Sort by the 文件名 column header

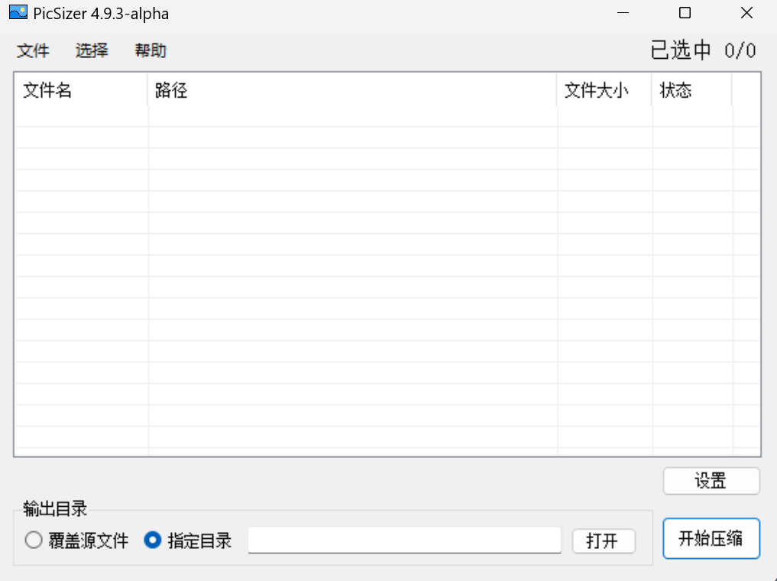(81, 90)
